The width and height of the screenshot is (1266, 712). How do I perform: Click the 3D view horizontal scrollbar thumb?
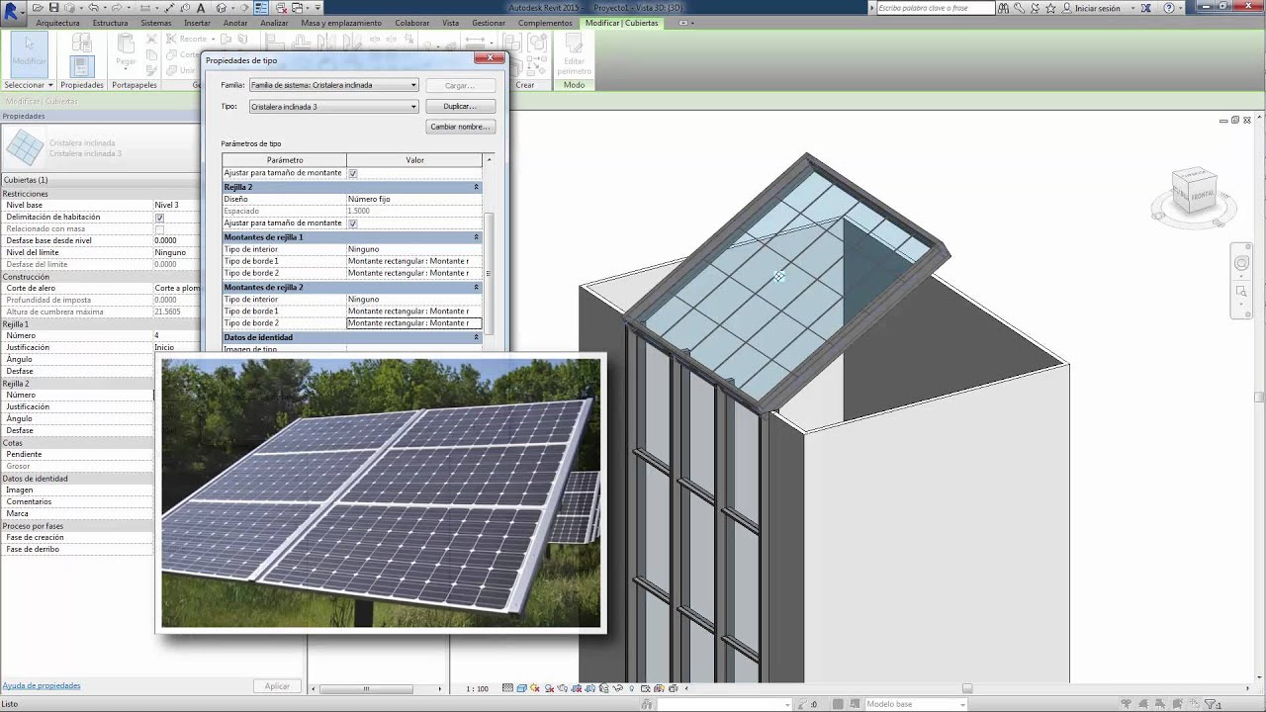click(967, 688)
